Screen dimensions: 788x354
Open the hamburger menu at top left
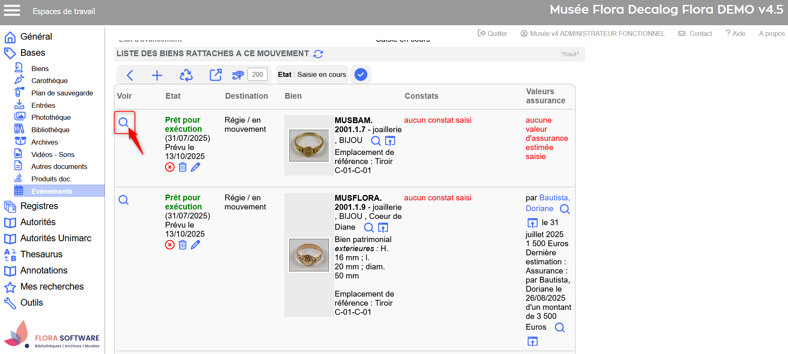pyautogui.click(x=12, y=10)
